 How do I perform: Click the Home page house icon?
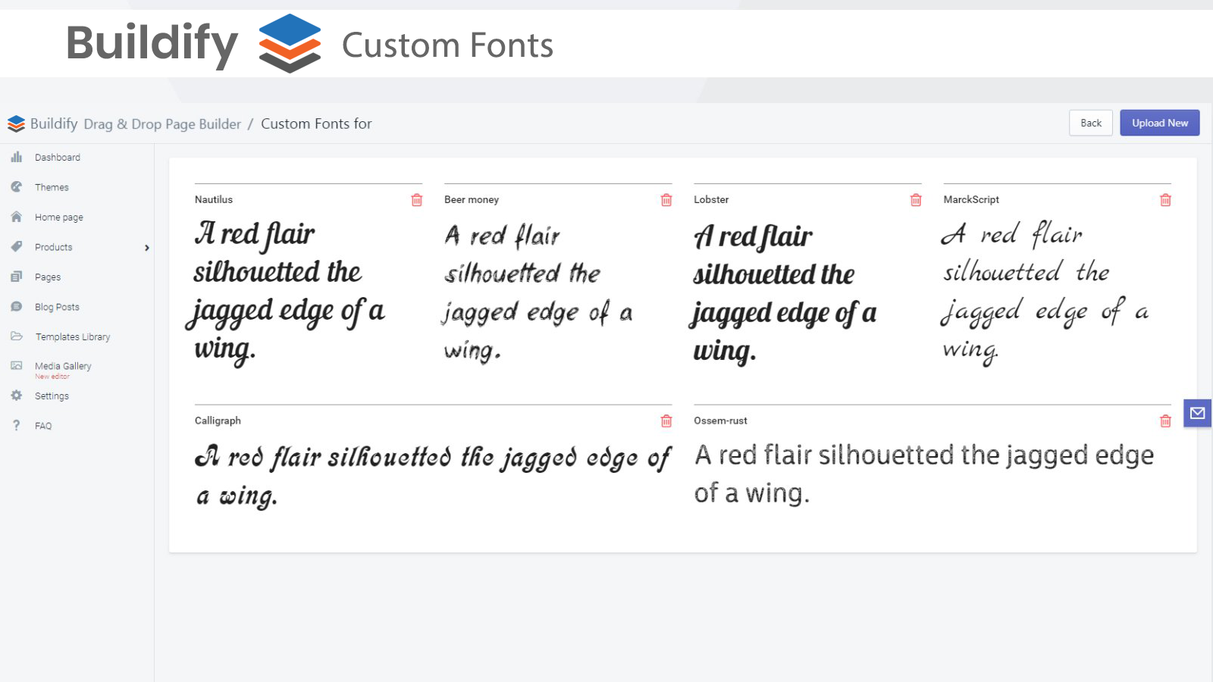pos(17,217)
